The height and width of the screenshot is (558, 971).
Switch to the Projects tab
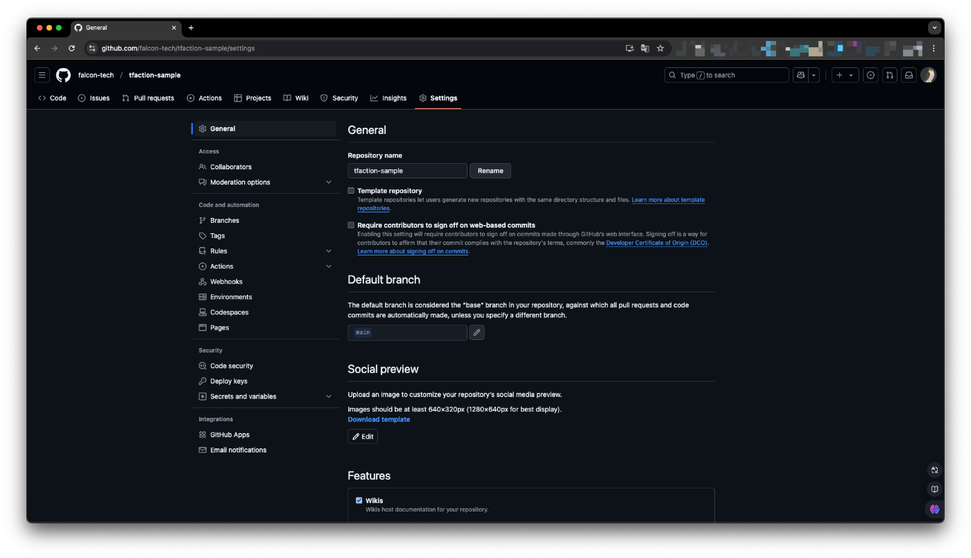pos(252,98)
